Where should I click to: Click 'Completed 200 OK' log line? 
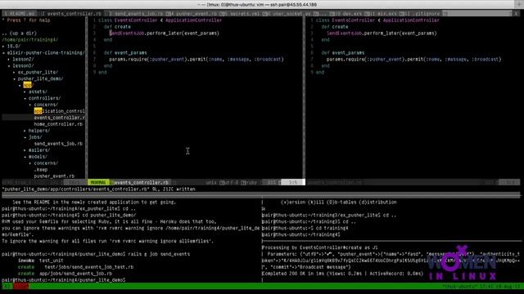[342, 274]
